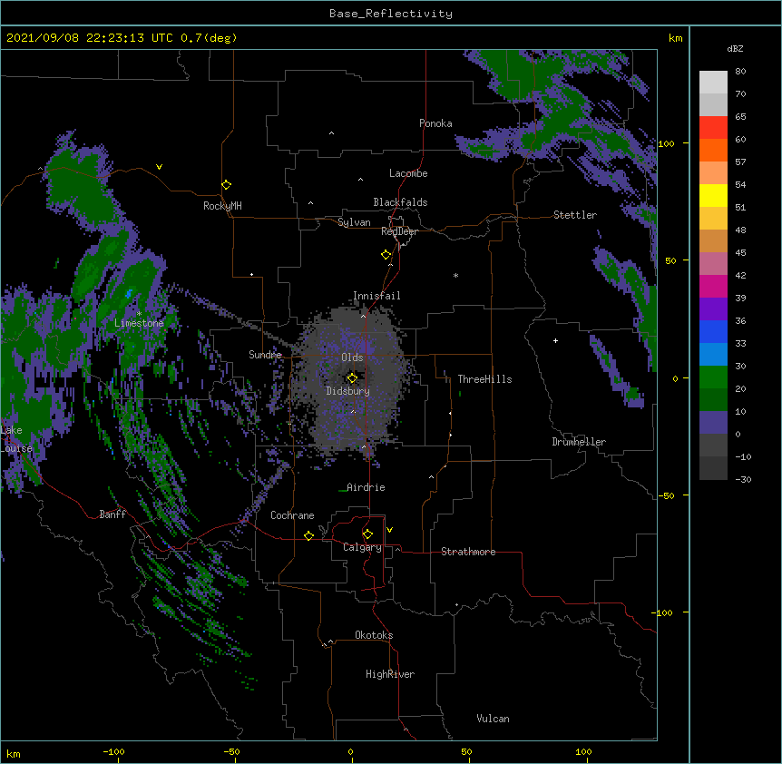782x764 pixels.
Task: Click the 100 tick on the right km axis
Action: pos(666,143)
